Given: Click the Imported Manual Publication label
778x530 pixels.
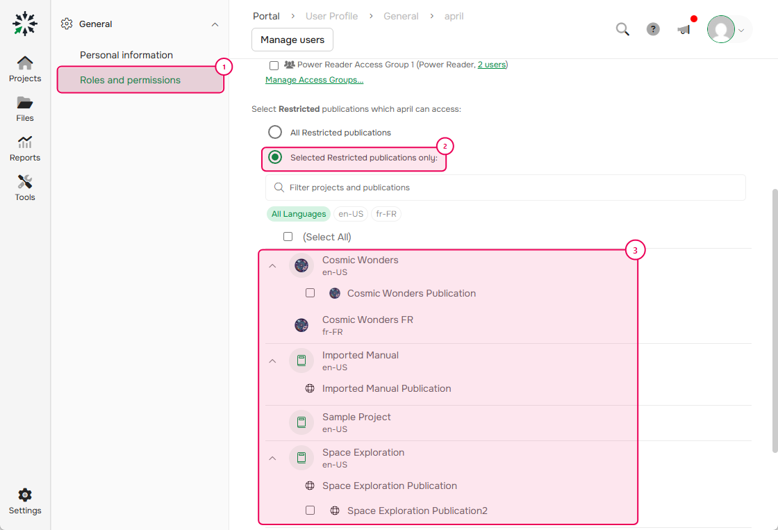Looking at the screenshot, I should point(386,388).
